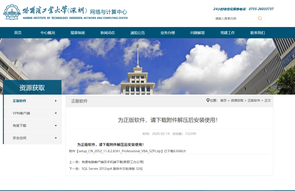
Task: Click 资源获取 in the breadcrumb path
Action: 237,101
